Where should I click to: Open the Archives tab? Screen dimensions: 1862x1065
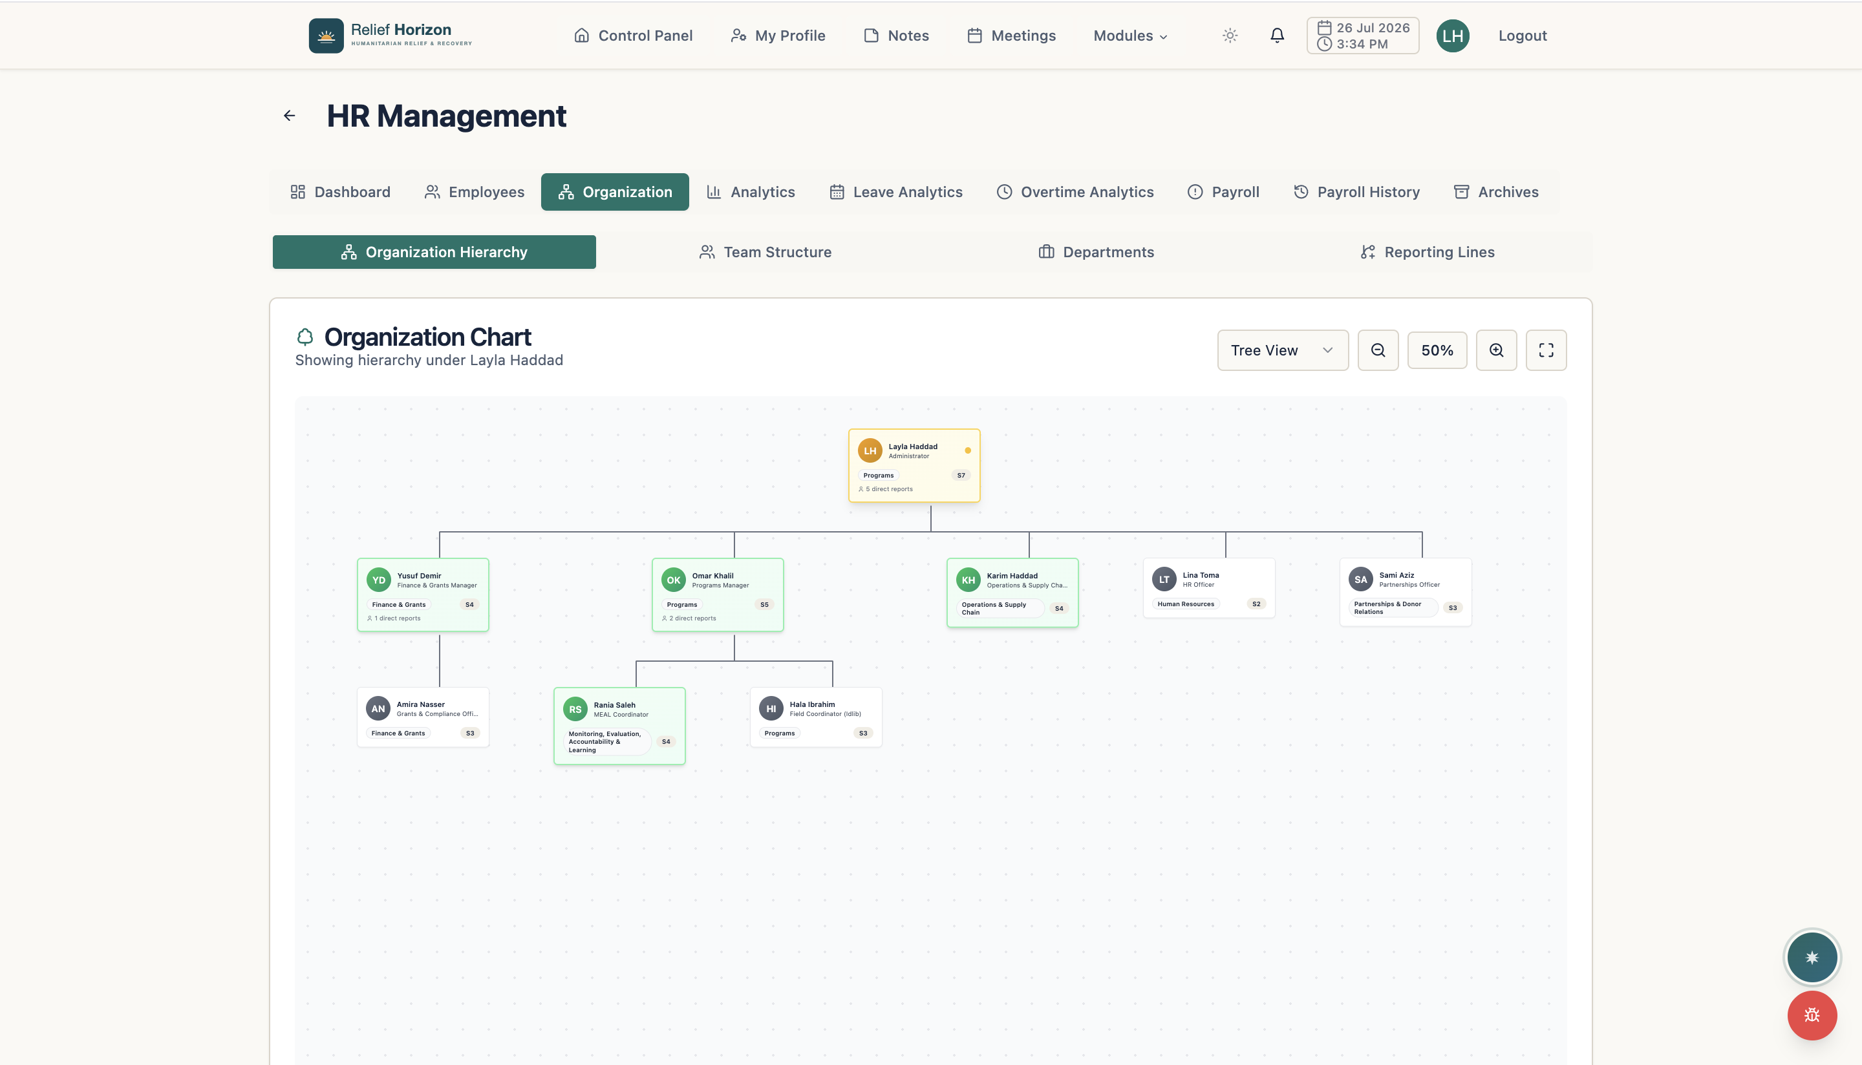tap(1495, 192)
